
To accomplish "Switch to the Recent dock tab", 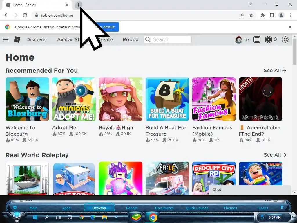I will click(x=132, y=208).
